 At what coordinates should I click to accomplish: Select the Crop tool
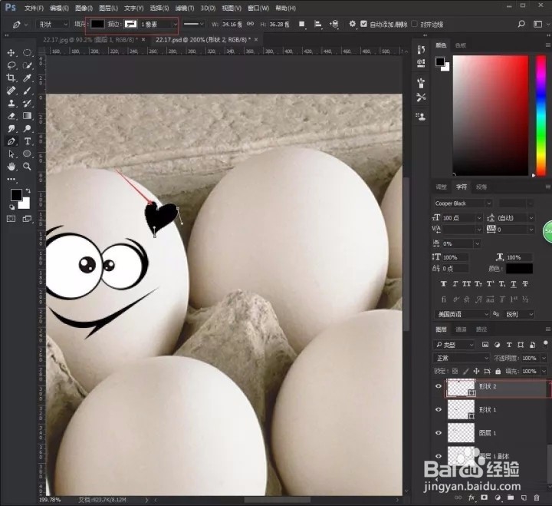11,78
